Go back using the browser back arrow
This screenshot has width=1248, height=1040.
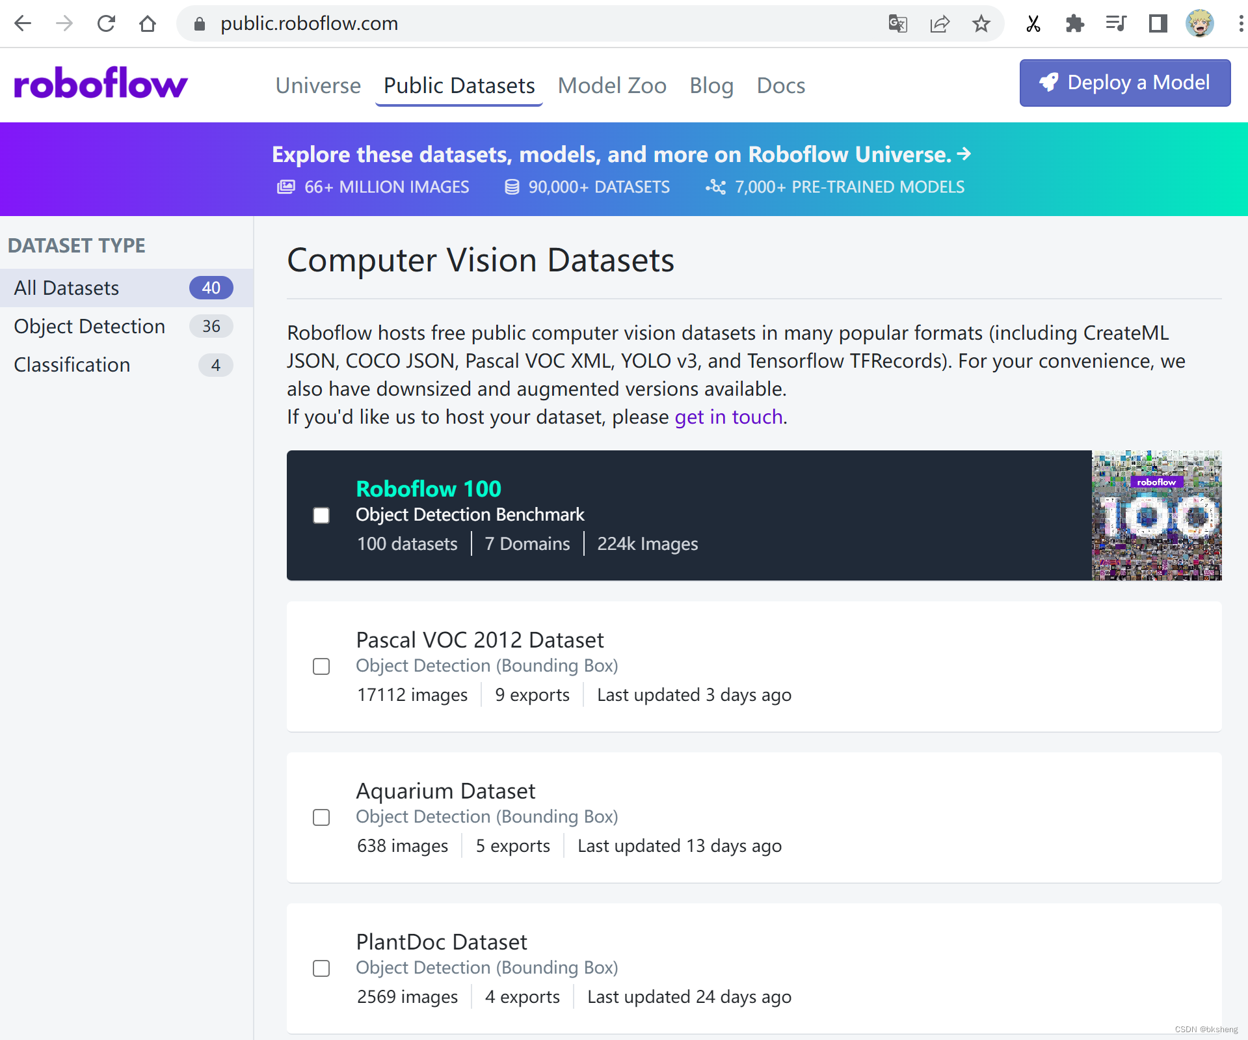pos(23,24)
